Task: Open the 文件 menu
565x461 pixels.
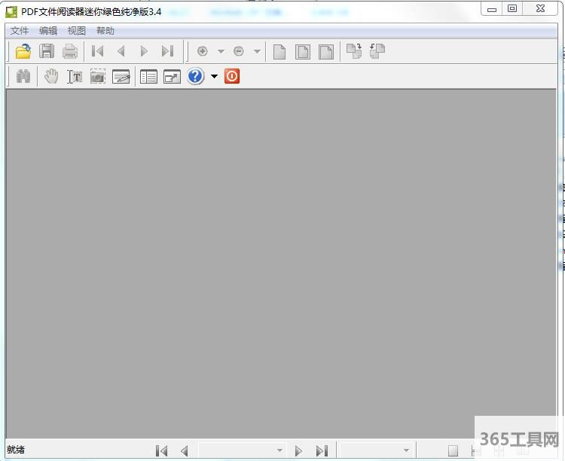Action: coord(20,31)
